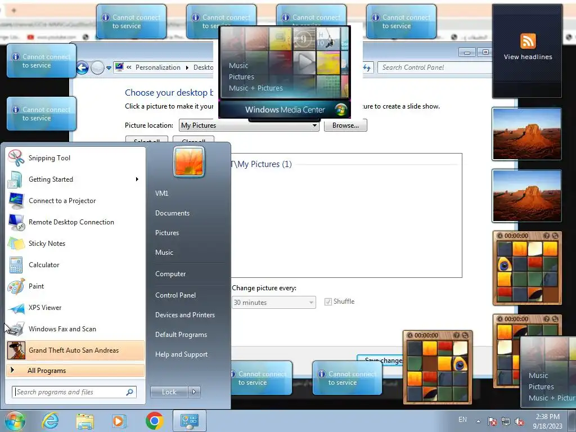
Task: Open Windows Fax and Scan
Action: point(75,328)
